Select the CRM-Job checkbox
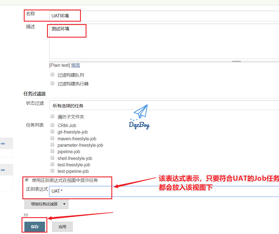The image size is (279, 234). (52, 125)
